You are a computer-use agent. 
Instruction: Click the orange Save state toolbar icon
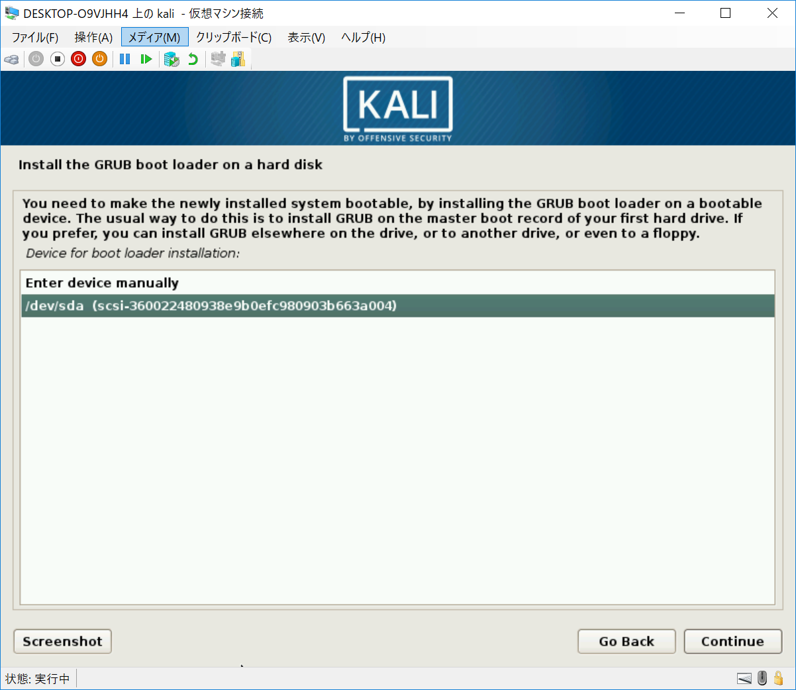pos(99,60)
